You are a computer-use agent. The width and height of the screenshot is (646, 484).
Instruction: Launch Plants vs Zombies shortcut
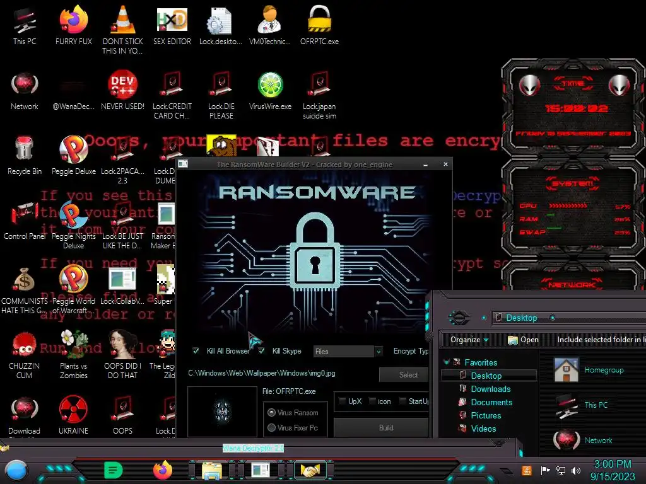[74, 354]
